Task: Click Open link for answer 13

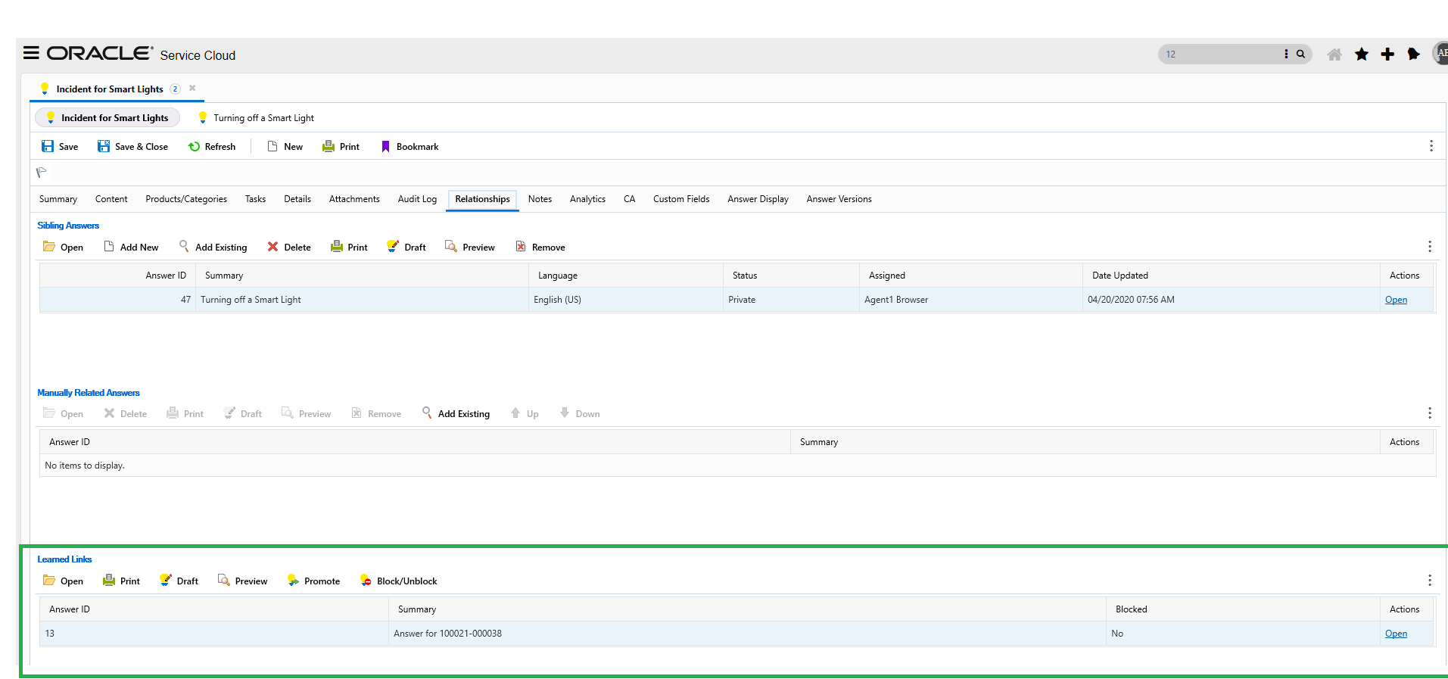Action: (1396, 634)
